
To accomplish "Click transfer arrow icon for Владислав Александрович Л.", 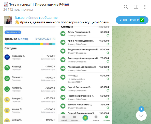I will 63,51.
